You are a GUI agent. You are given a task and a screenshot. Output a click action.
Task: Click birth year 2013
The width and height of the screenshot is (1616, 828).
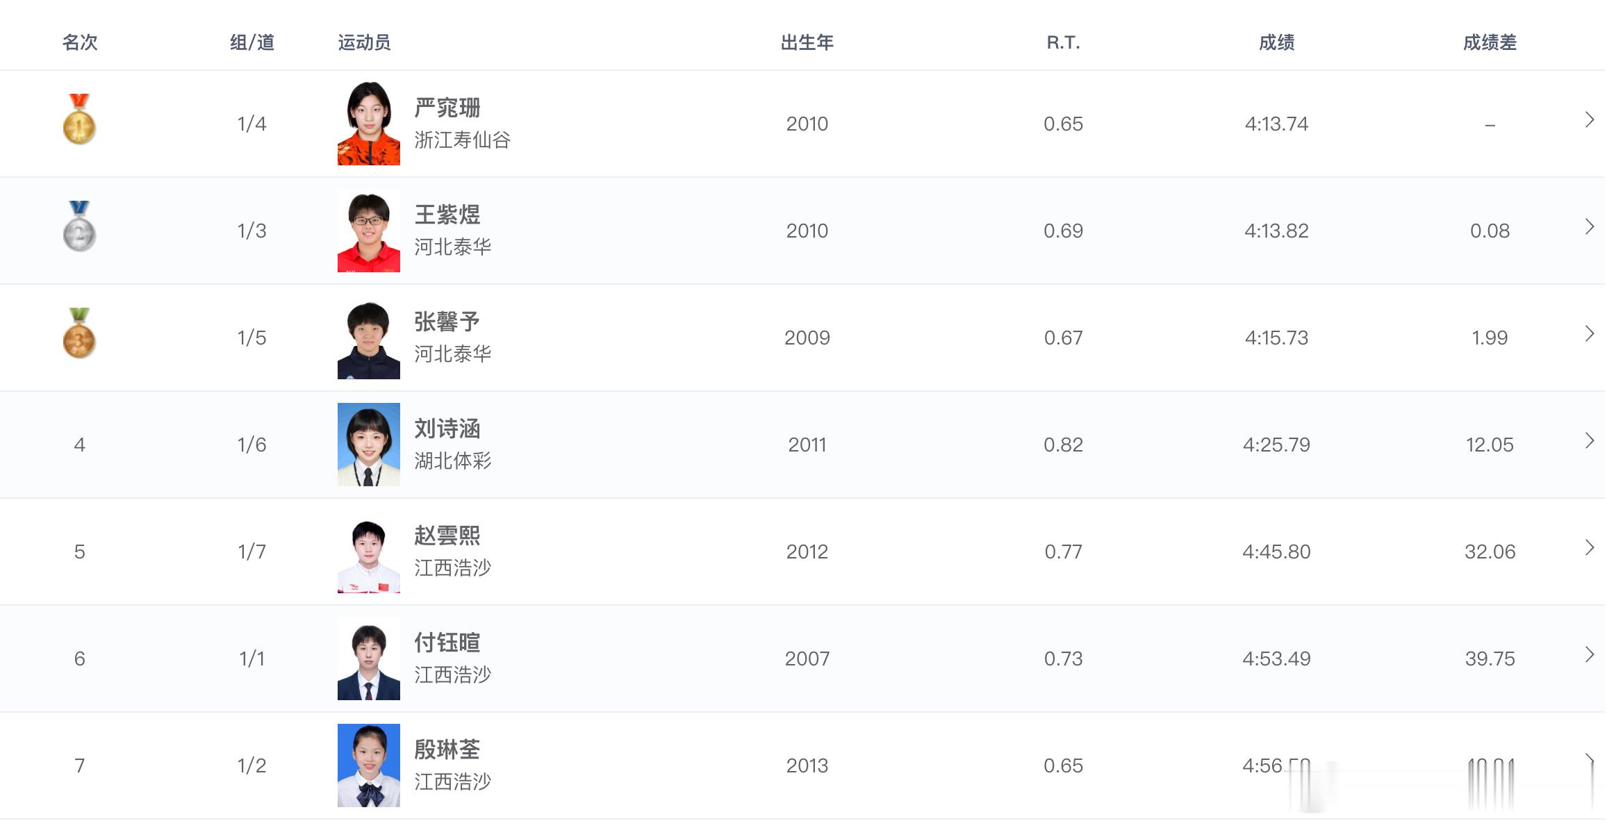pos(807,765)
